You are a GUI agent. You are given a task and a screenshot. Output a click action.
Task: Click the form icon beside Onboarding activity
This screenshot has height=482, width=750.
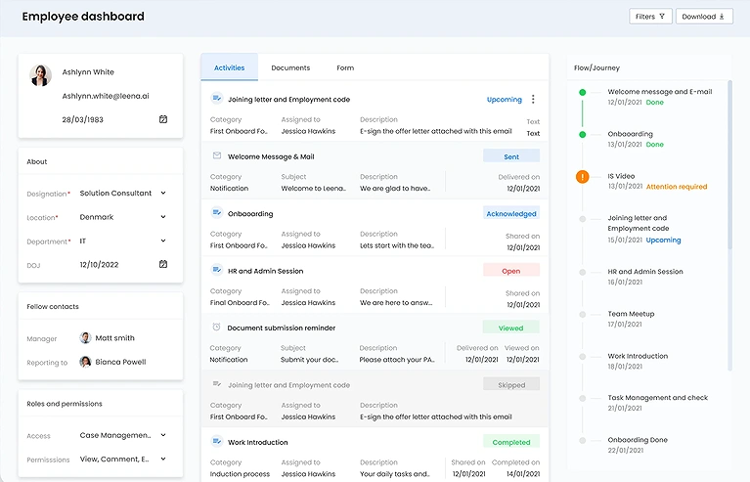coord(217,212)
